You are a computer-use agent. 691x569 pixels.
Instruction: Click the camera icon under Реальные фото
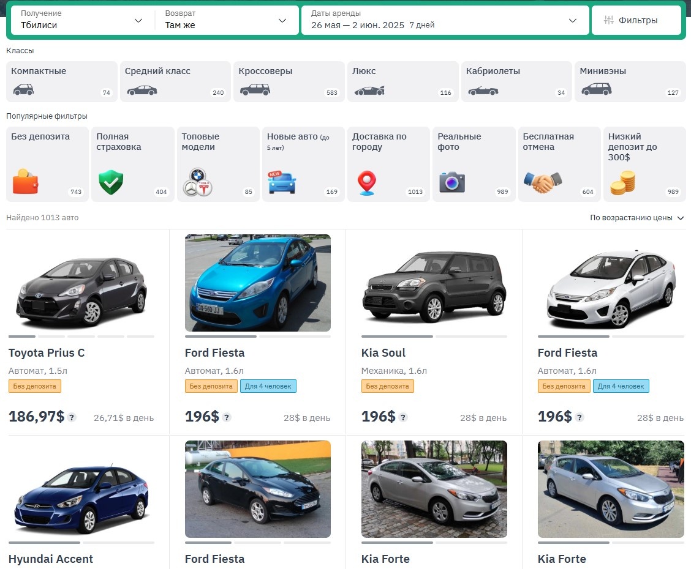(452, 182)
